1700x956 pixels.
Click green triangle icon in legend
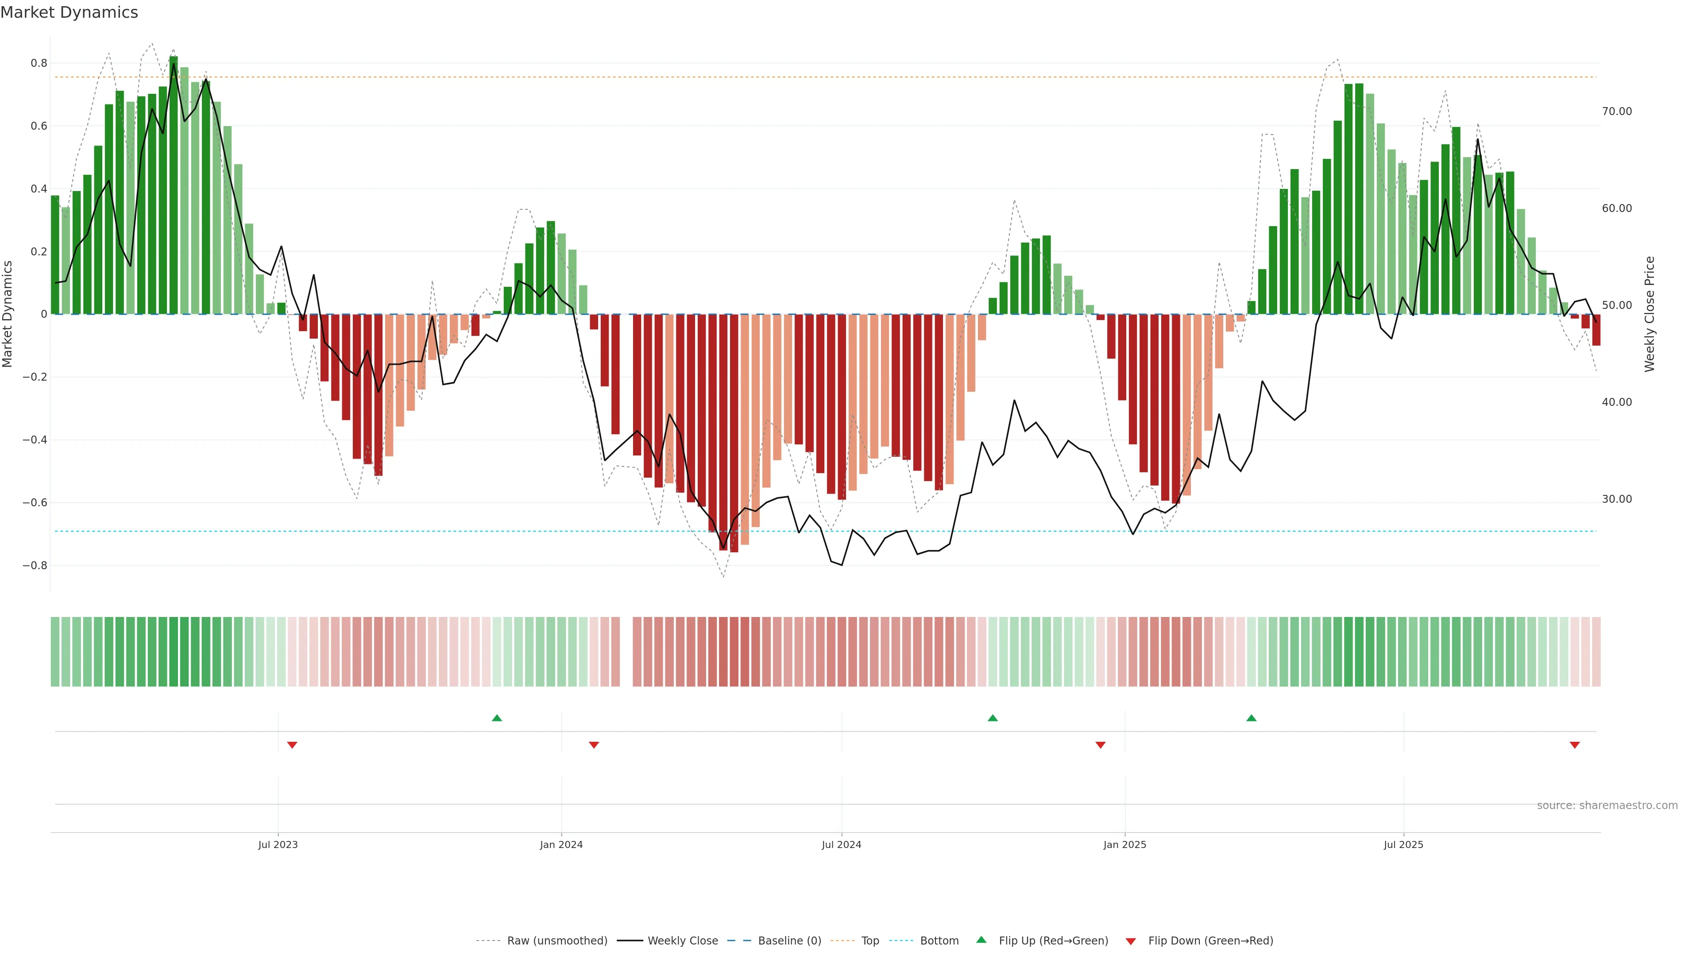pyautogui.click(x=981, y=940)
